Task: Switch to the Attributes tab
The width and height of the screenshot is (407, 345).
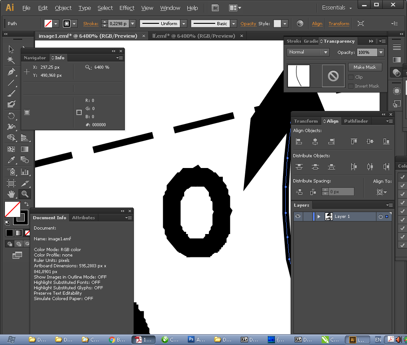Action: tap(83, 217)
